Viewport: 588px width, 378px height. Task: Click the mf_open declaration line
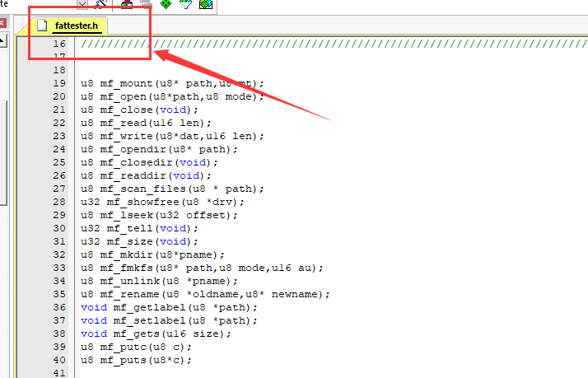pos(172,96)
